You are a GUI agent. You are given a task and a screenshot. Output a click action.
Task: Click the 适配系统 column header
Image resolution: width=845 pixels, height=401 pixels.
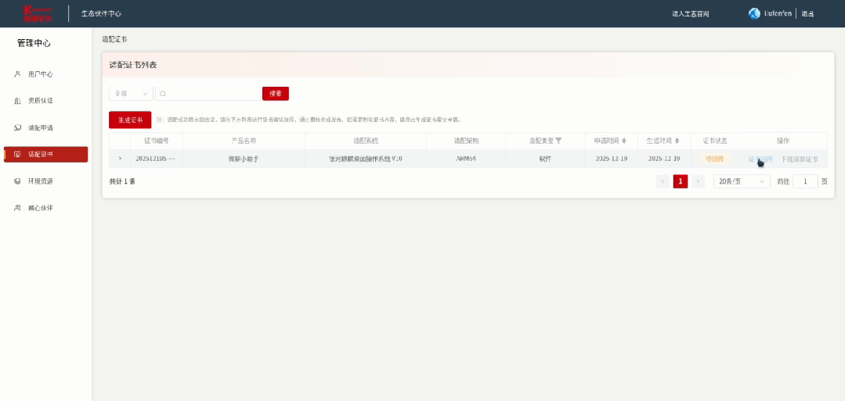[366, 141]
